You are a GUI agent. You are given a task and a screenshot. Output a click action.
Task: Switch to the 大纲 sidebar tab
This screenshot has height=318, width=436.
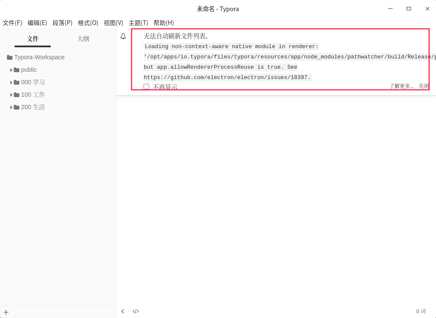[83, 39]
